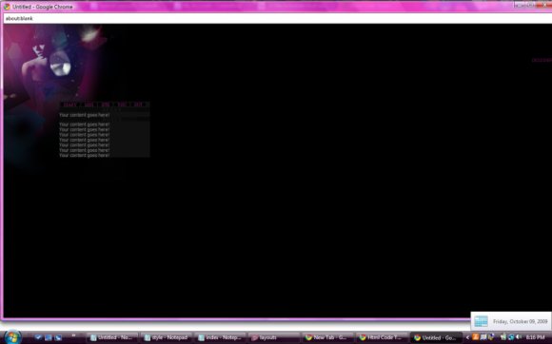Click the 8:16 PM taskbar clock
The width and height of the screenshot is (552, 344).
tap(535, 337)
